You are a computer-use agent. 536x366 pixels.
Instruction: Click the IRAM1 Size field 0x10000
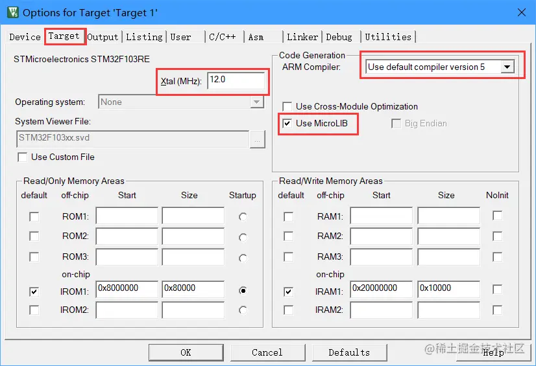448,289
